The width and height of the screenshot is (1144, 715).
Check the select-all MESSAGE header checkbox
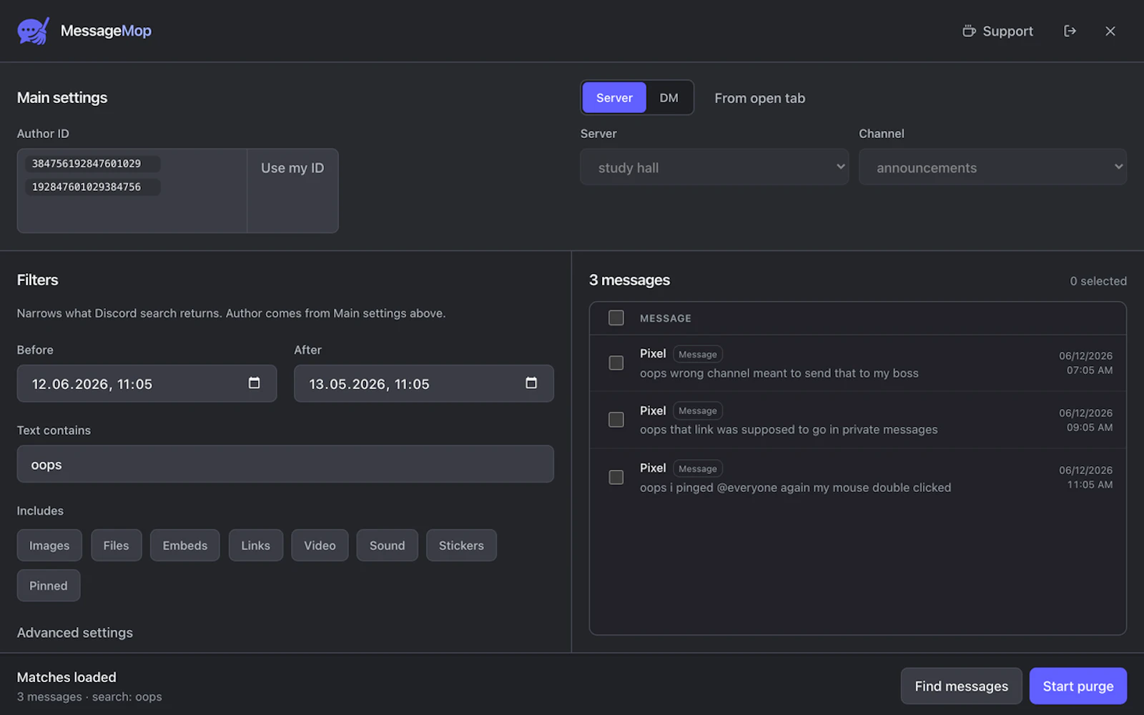(616, 318)
